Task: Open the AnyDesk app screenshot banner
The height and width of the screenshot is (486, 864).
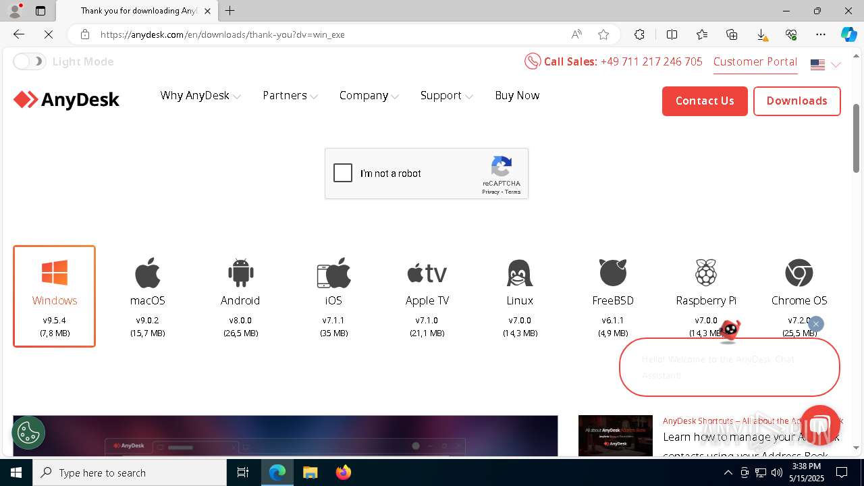Action: 286,435
